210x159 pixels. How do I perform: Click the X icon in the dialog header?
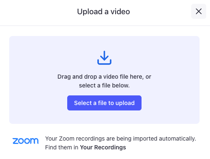click(199, 11)
